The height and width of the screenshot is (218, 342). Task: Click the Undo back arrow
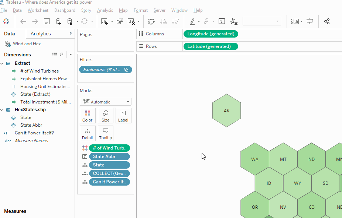[x=23, y=21]
